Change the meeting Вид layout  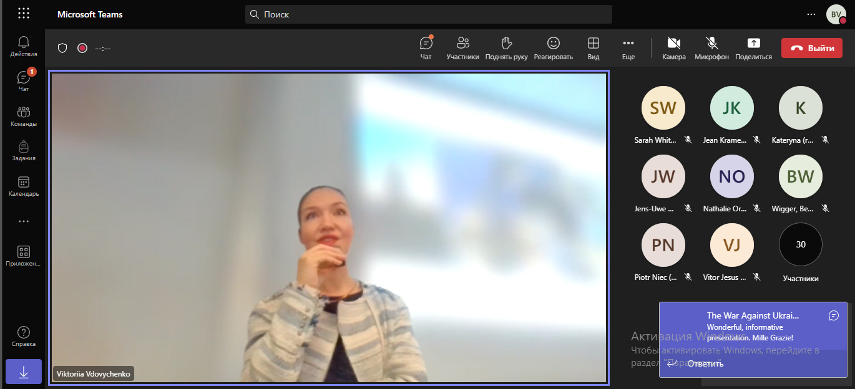594,47
